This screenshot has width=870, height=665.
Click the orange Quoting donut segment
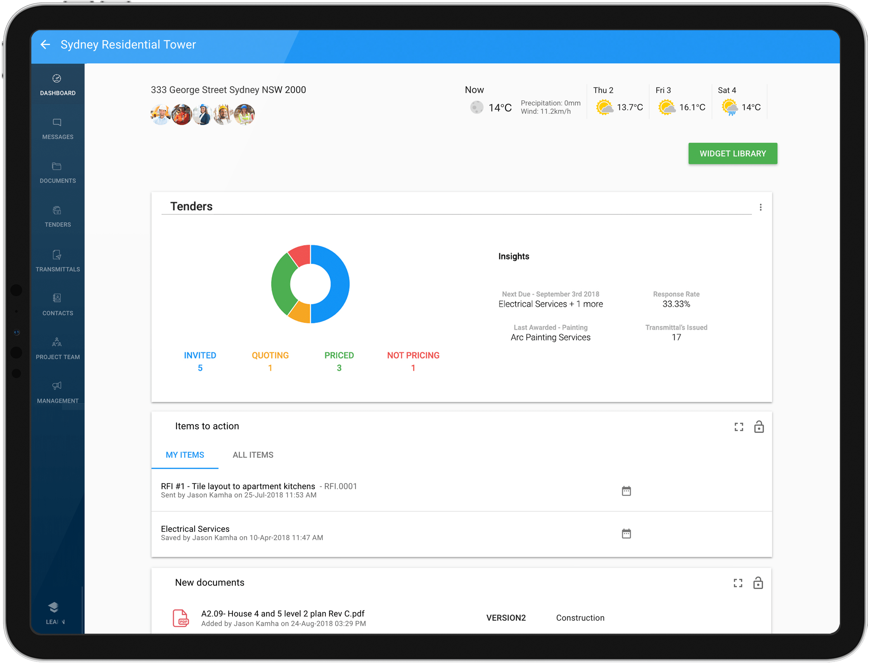click(301, 313)
